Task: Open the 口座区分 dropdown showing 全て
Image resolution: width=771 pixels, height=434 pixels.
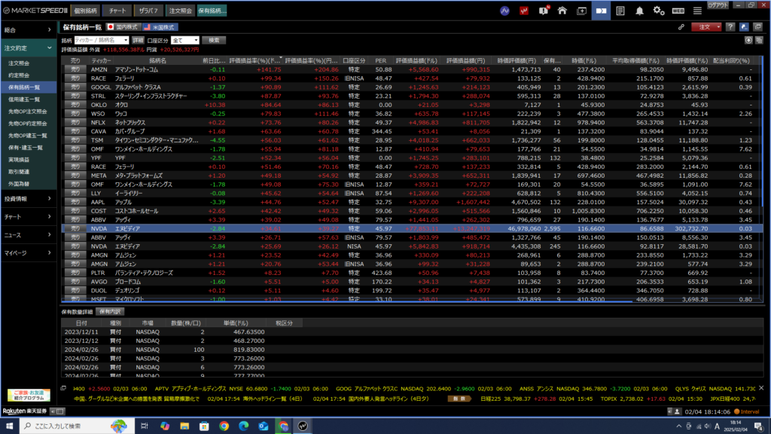Action: click(x=185, y=41)
